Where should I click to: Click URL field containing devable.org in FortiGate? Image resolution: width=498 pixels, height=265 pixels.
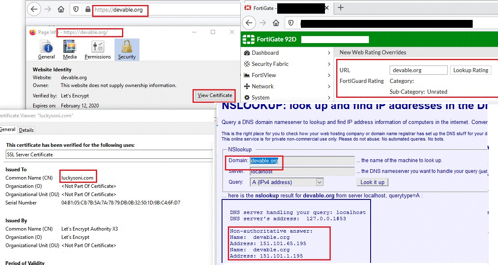click(418, 71)
